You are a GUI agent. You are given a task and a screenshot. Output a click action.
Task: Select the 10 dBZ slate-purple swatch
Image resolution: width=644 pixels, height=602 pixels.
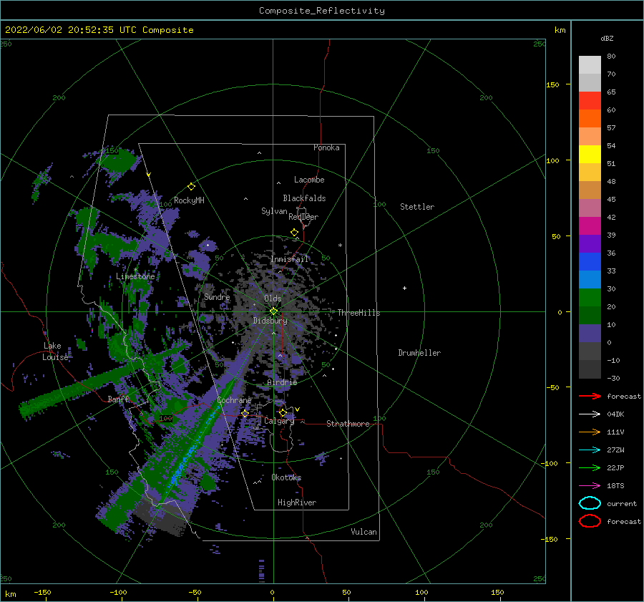[x=590, y=334]
